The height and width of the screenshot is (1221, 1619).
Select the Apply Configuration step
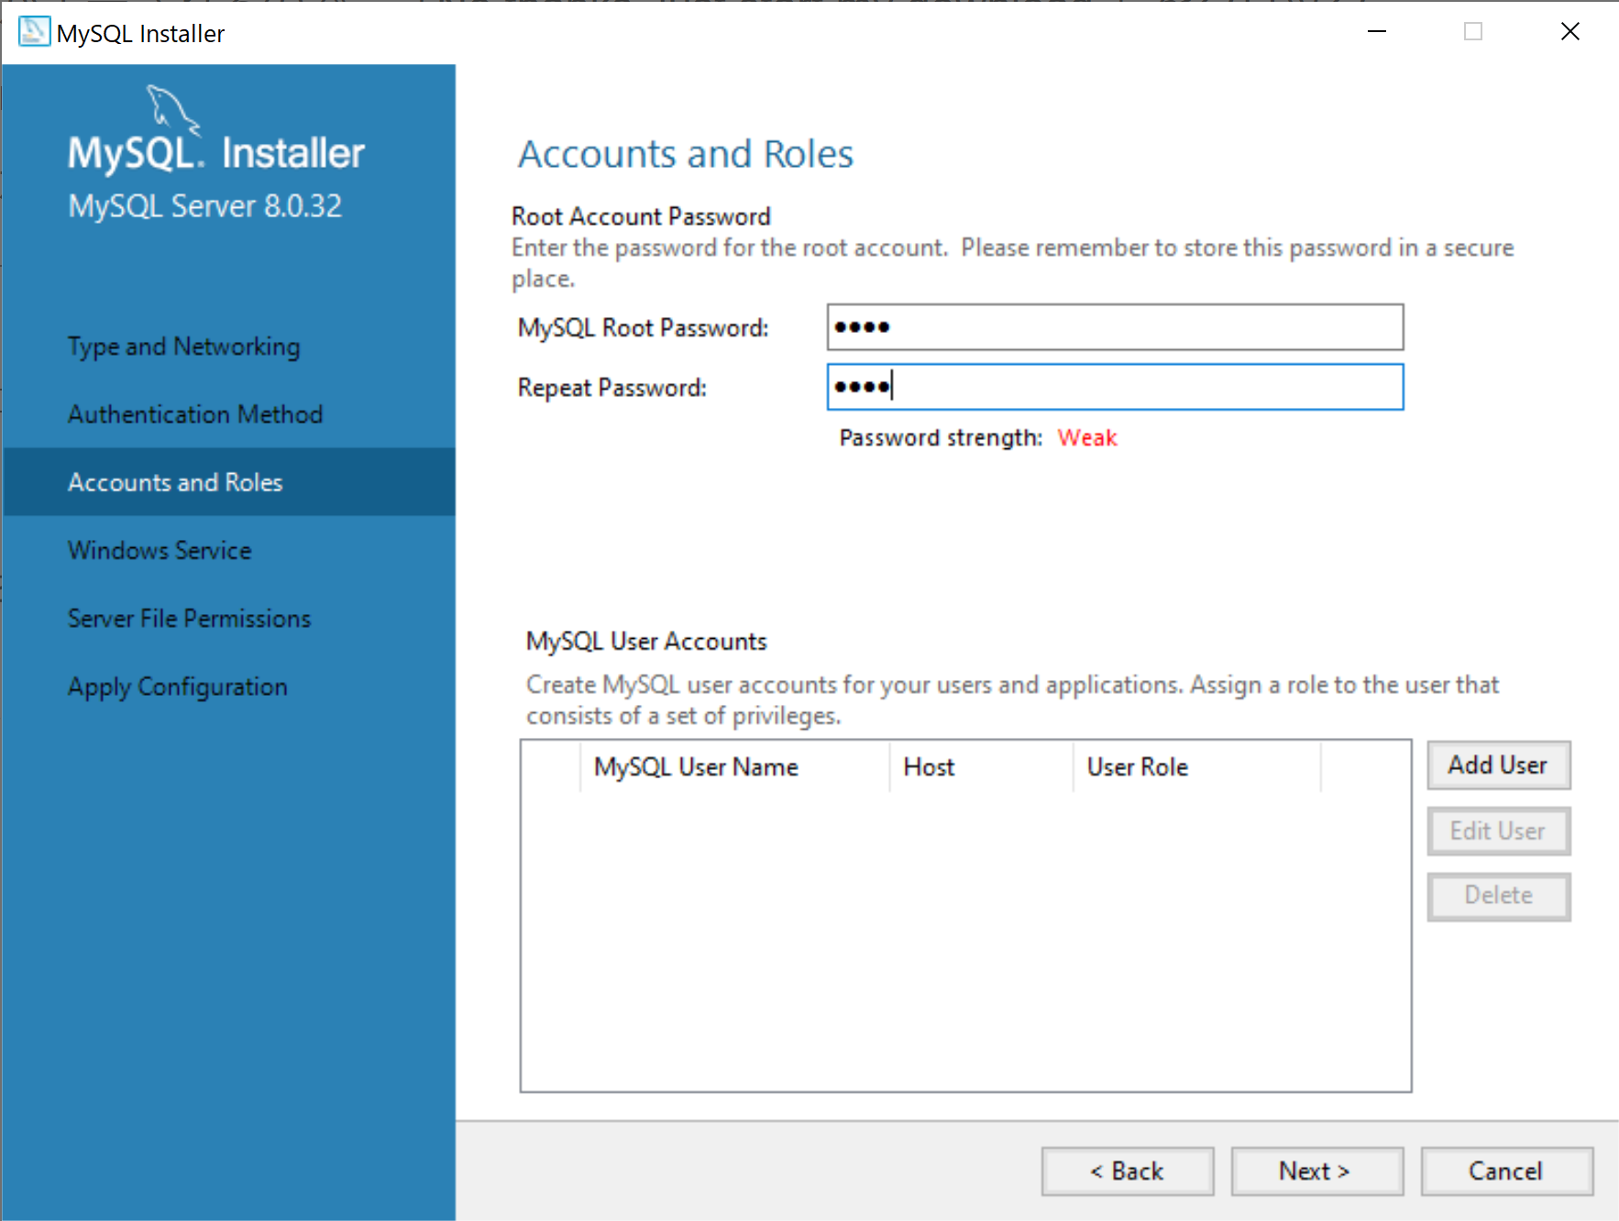coord(177,686)
